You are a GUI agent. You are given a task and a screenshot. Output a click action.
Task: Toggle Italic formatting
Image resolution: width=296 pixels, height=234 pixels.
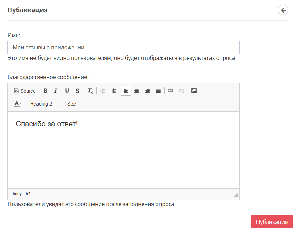point(56,91)
